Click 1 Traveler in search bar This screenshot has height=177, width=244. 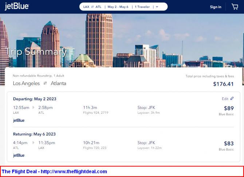(142, 7)
